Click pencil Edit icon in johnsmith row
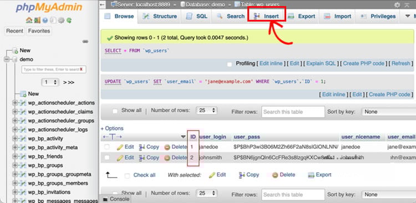The height and width of the screenshot is (203, 416). click(120, 158)
